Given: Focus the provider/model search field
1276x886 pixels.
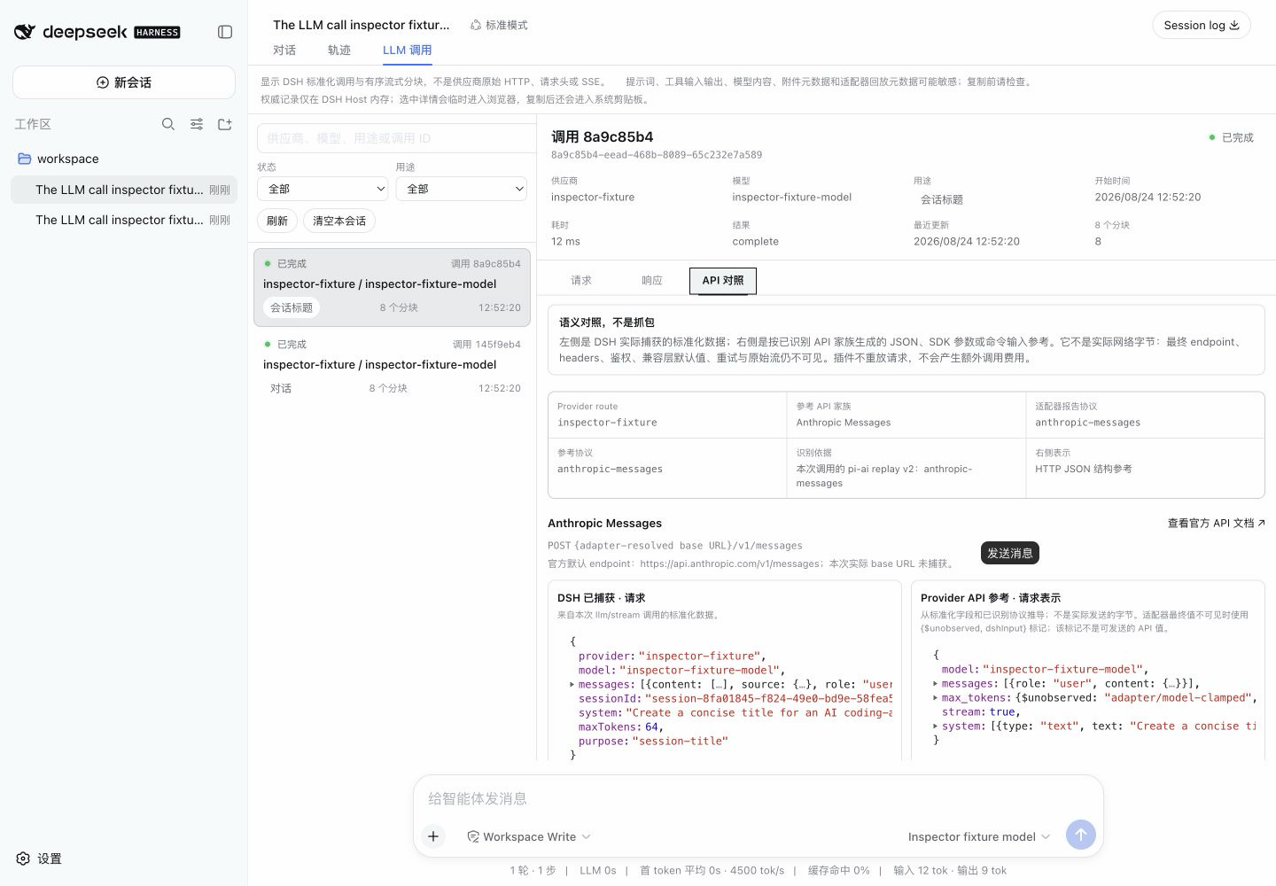Looking at the screenshot, I should click(396, 138).
